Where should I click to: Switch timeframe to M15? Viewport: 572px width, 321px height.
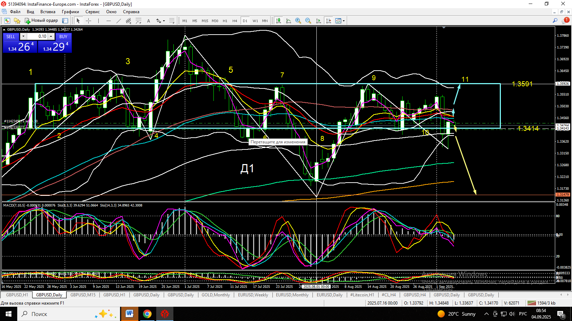(x=205, y=21)
